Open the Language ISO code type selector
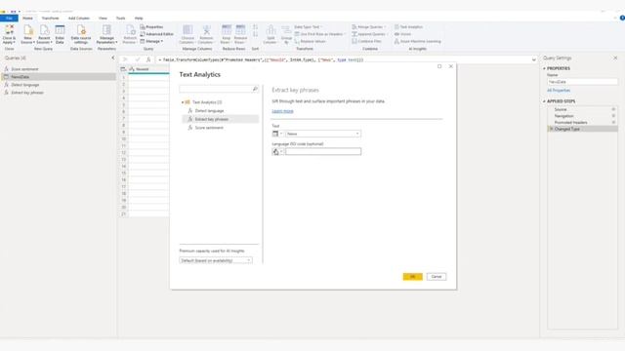Viewport: 625px width, 351px height. 277,152
